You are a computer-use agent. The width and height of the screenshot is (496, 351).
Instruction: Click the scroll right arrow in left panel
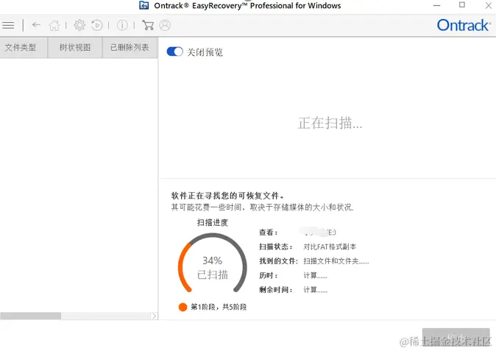coord(154,316)
